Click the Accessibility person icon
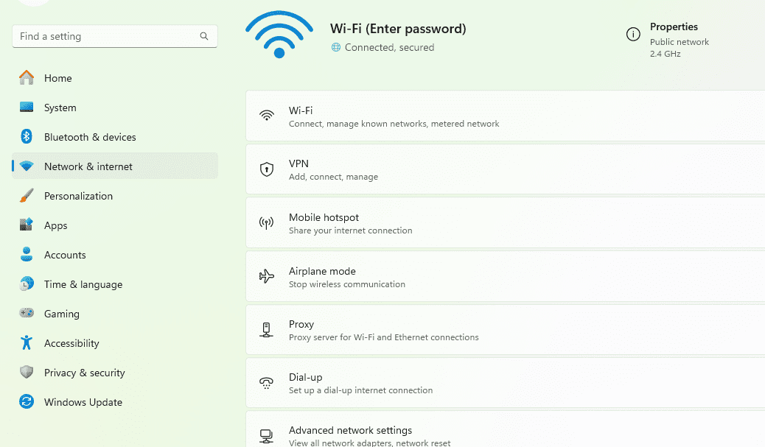The width and height of the screenshot is (765, 447). tap(26, 343)
